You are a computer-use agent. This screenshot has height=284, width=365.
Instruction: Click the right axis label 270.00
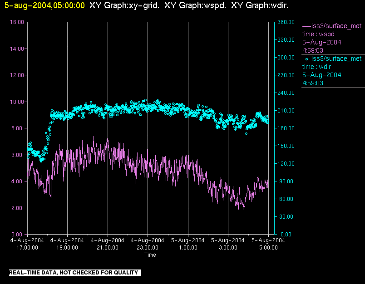pyautogui.click(x=286, y=75)
